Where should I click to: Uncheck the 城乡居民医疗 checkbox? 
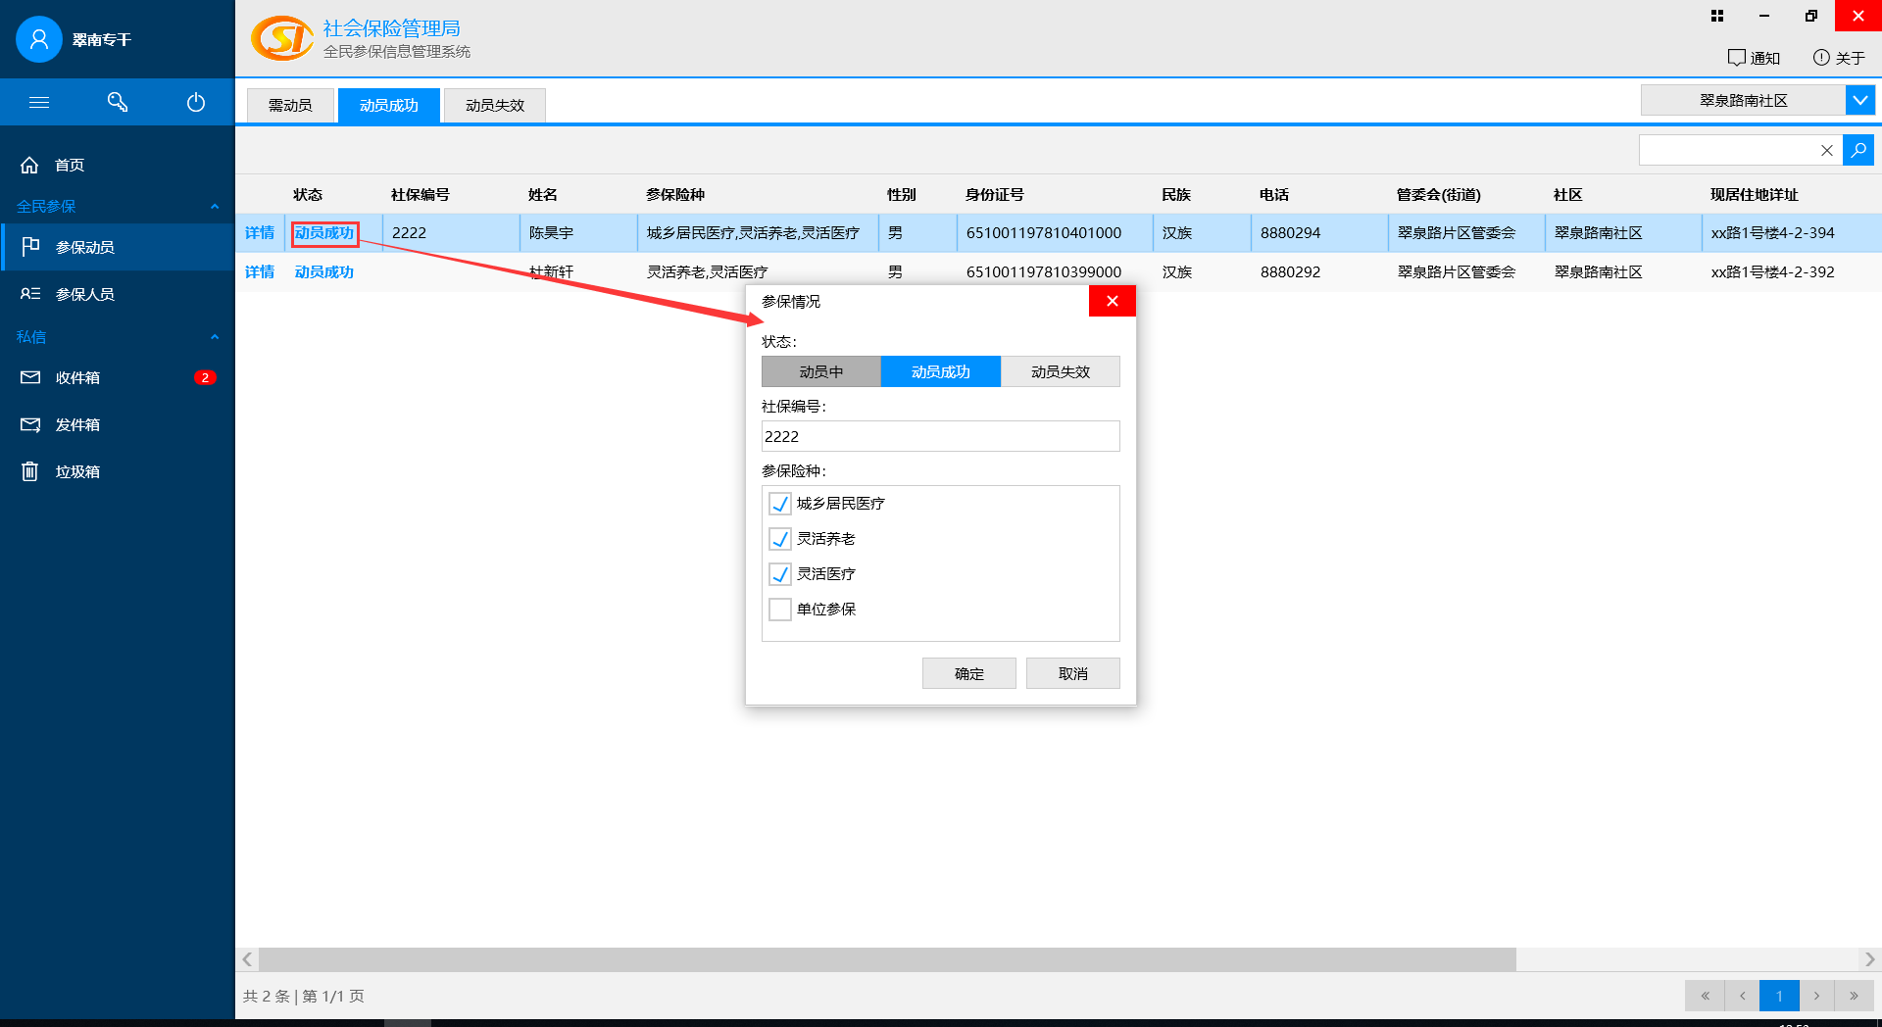(x=780, y=504)
